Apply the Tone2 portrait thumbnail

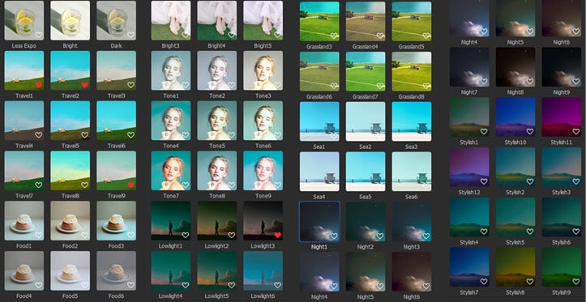coord(216,70)
